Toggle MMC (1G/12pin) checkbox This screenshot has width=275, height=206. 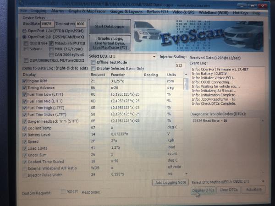tap(51, 49)
